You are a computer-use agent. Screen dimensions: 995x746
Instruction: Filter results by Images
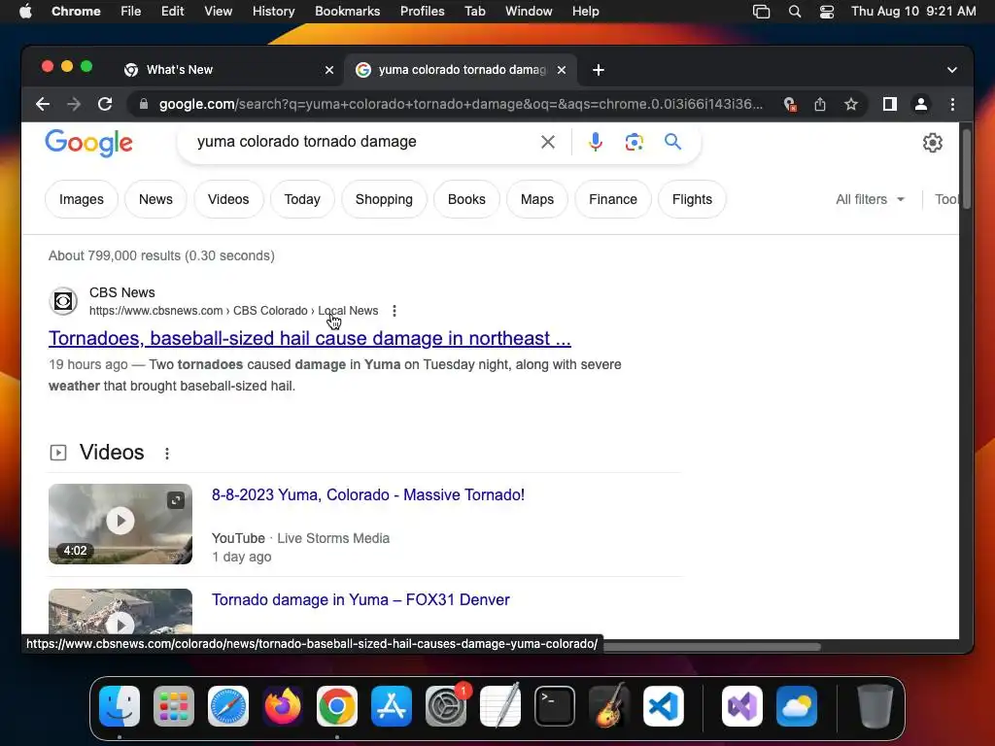point(82,199)
